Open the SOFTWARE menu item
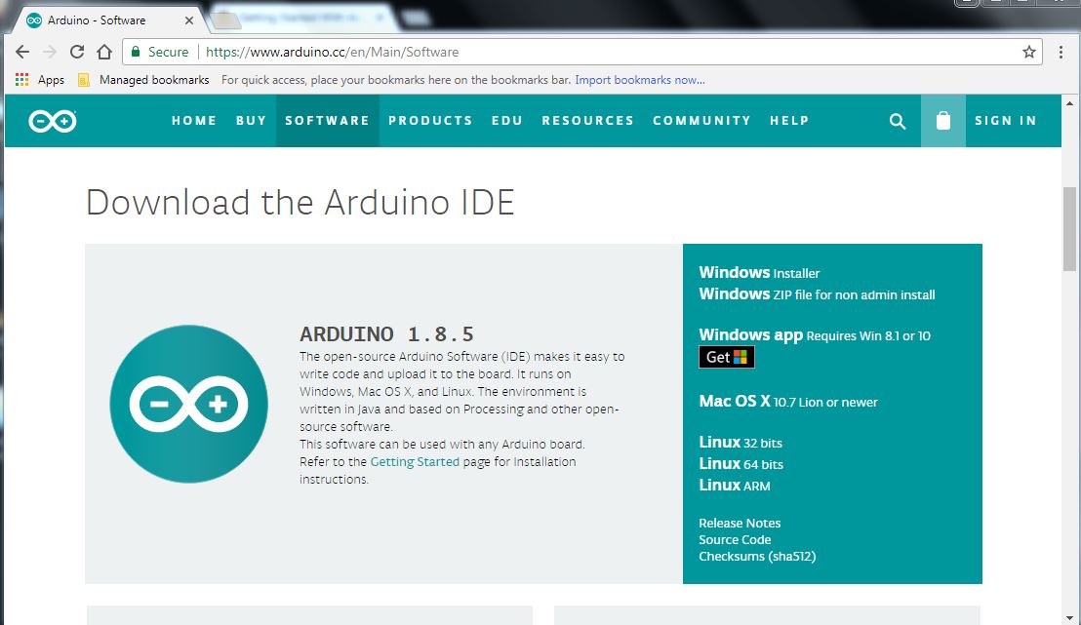1081x625 pixels. click(x=328, y=121)
